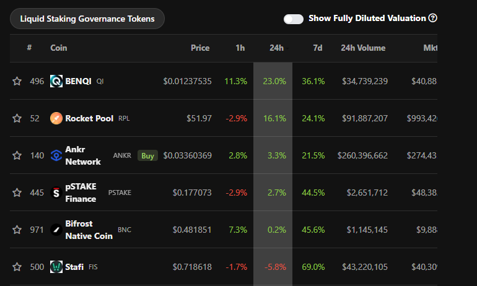Viewport: 477px width, 286px height.
Task: Click BENQI 24h change 23.0%
Action: coord(274,81)
